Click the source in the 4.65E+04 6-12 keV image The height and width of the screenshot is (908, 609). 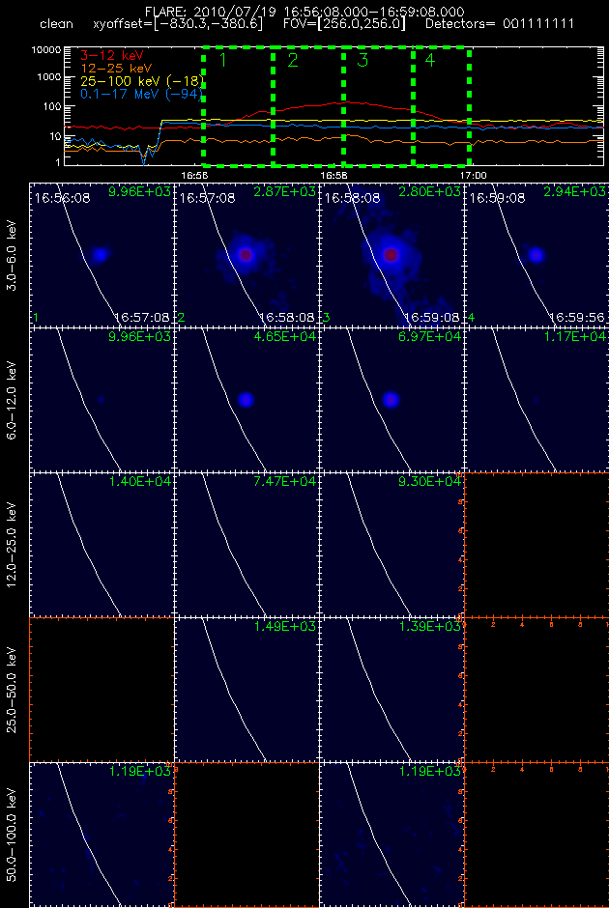click(246, 399)
